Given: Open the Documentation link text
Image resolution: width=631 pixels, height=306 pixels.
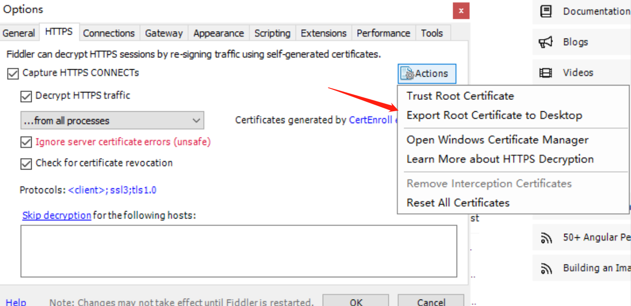Looking at the screenshot, I should click(x=596, y=11).
